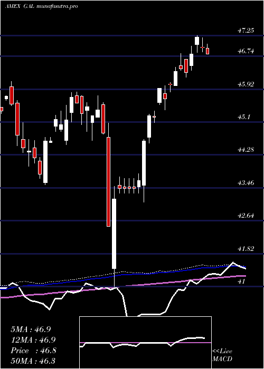Click the 46.74 price level label
This screenshot has width=264, height=369.
point(246,51)
